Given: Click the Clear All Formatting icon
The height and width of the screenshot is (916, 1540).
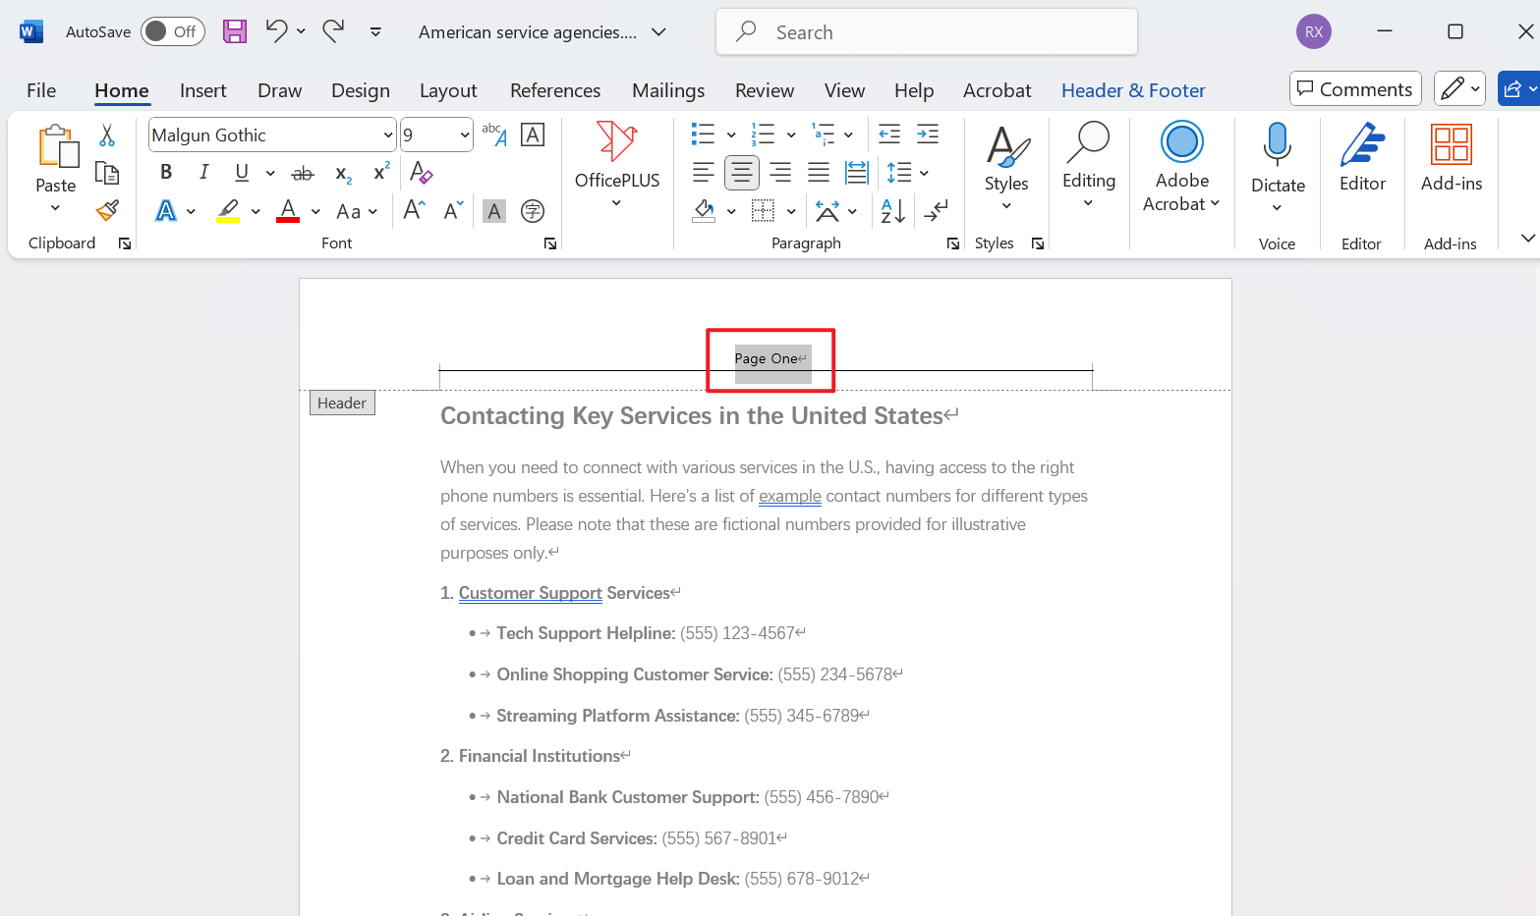Looking at the screenshot, I should [x=421, y=172].
